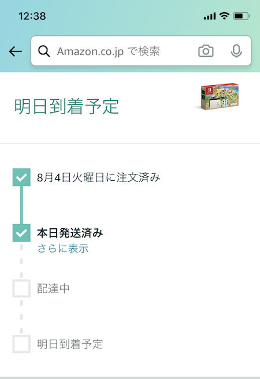Viewport: 260px width, 379px height.
Task: Select the 配達中 step label
Action: click(x=53, y=289)
